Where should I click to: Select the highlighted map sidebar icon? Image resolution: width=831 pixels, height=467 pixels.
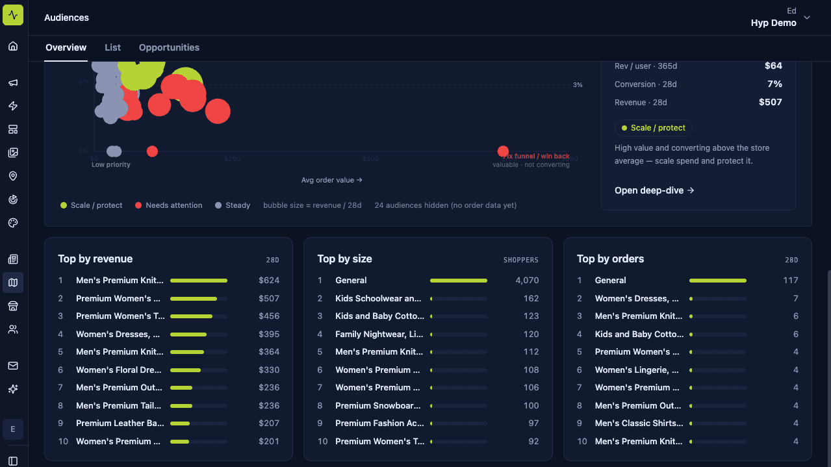pyautogui.click(x=13, y=283)
